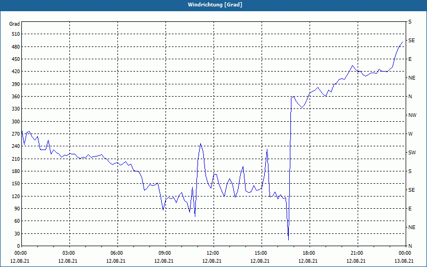Click the 13.08.21 date label
The width and height of the screenshot is (427, 267).
pyautogui.click(x=404, y=261)
